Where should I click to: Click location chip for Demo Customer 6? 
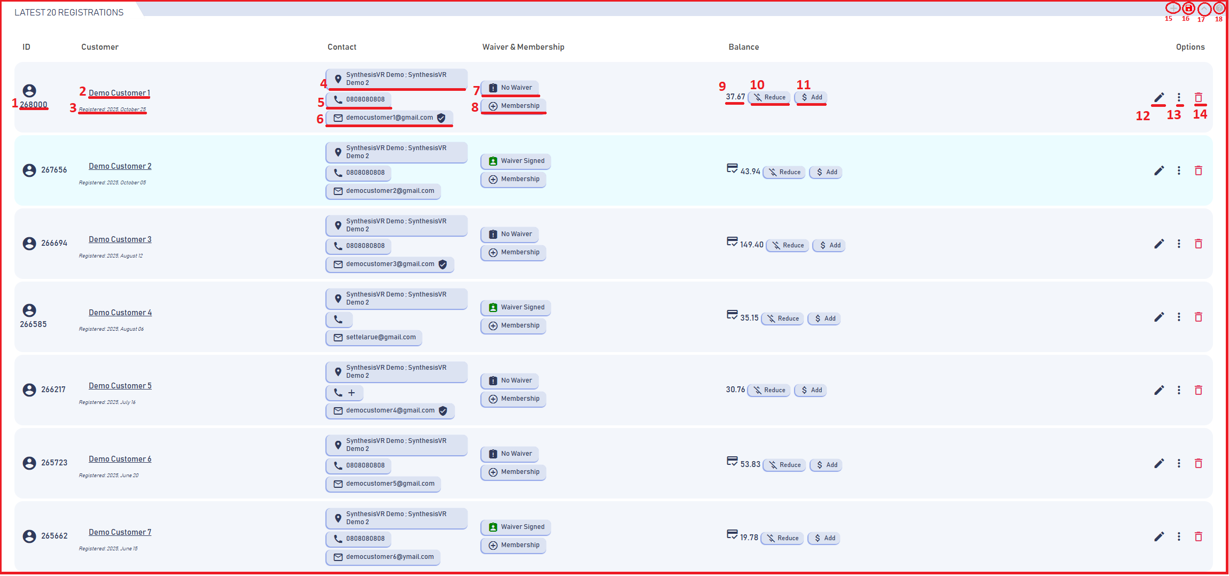(x=396, y=445)
